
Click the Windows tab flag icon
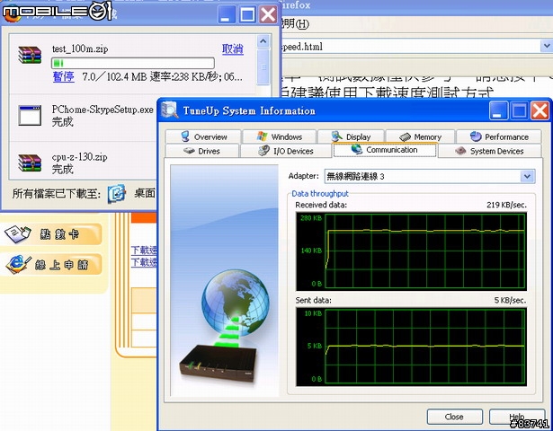[x=262, y=136]
